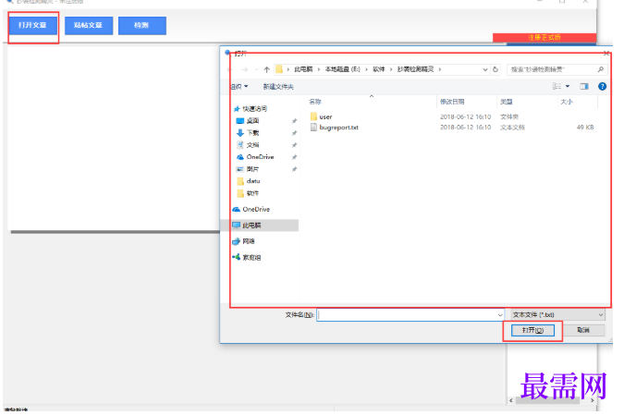Screen dimensions: 624x415
Task: Click the horizontal scrollbar right arrow
Action: (x=593, y=400)
